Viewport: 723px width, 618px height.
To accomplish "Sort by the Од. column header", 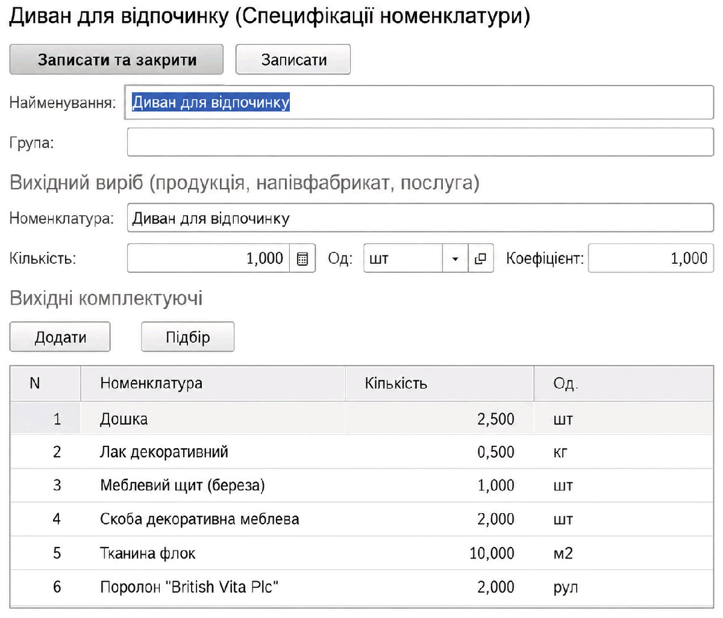I will click(x=624, y=383).
